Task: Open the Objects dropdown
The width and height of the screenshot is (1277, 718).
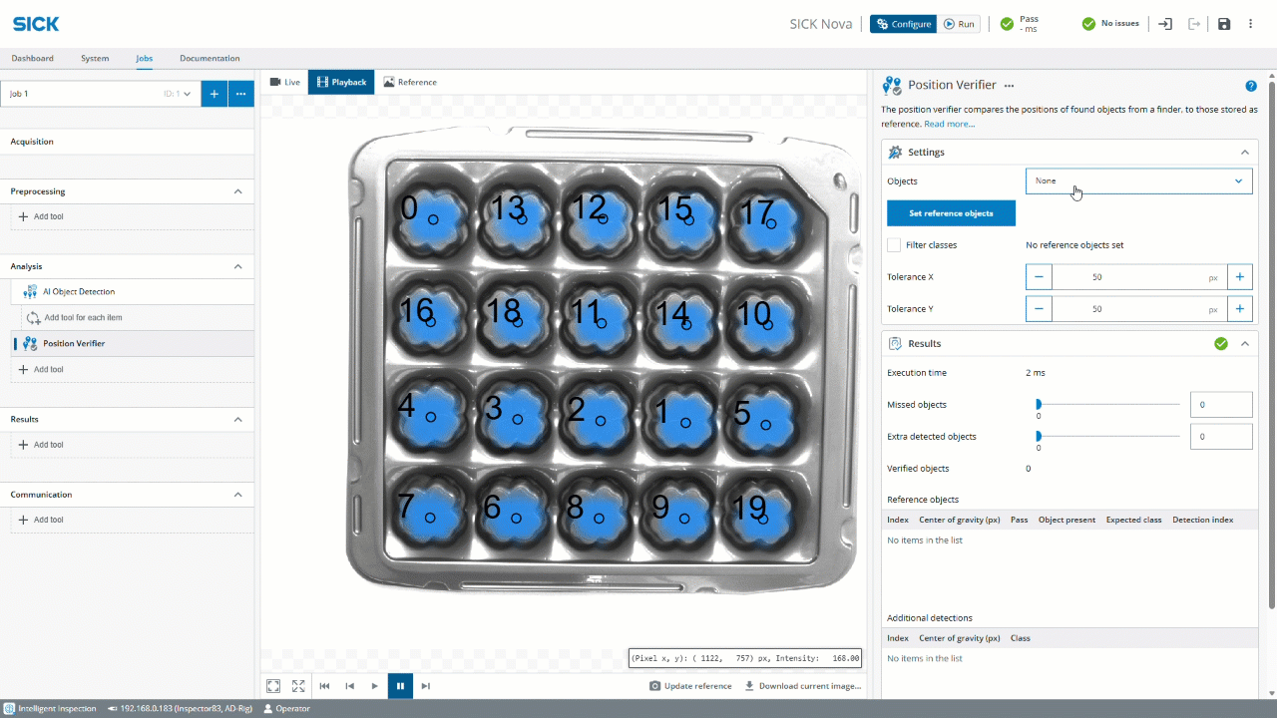Action: coord(1138,181)
